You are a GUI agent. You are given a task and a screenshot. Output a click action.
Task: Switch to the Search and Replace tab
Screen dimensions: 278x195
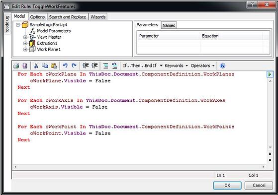click(68, 17)
